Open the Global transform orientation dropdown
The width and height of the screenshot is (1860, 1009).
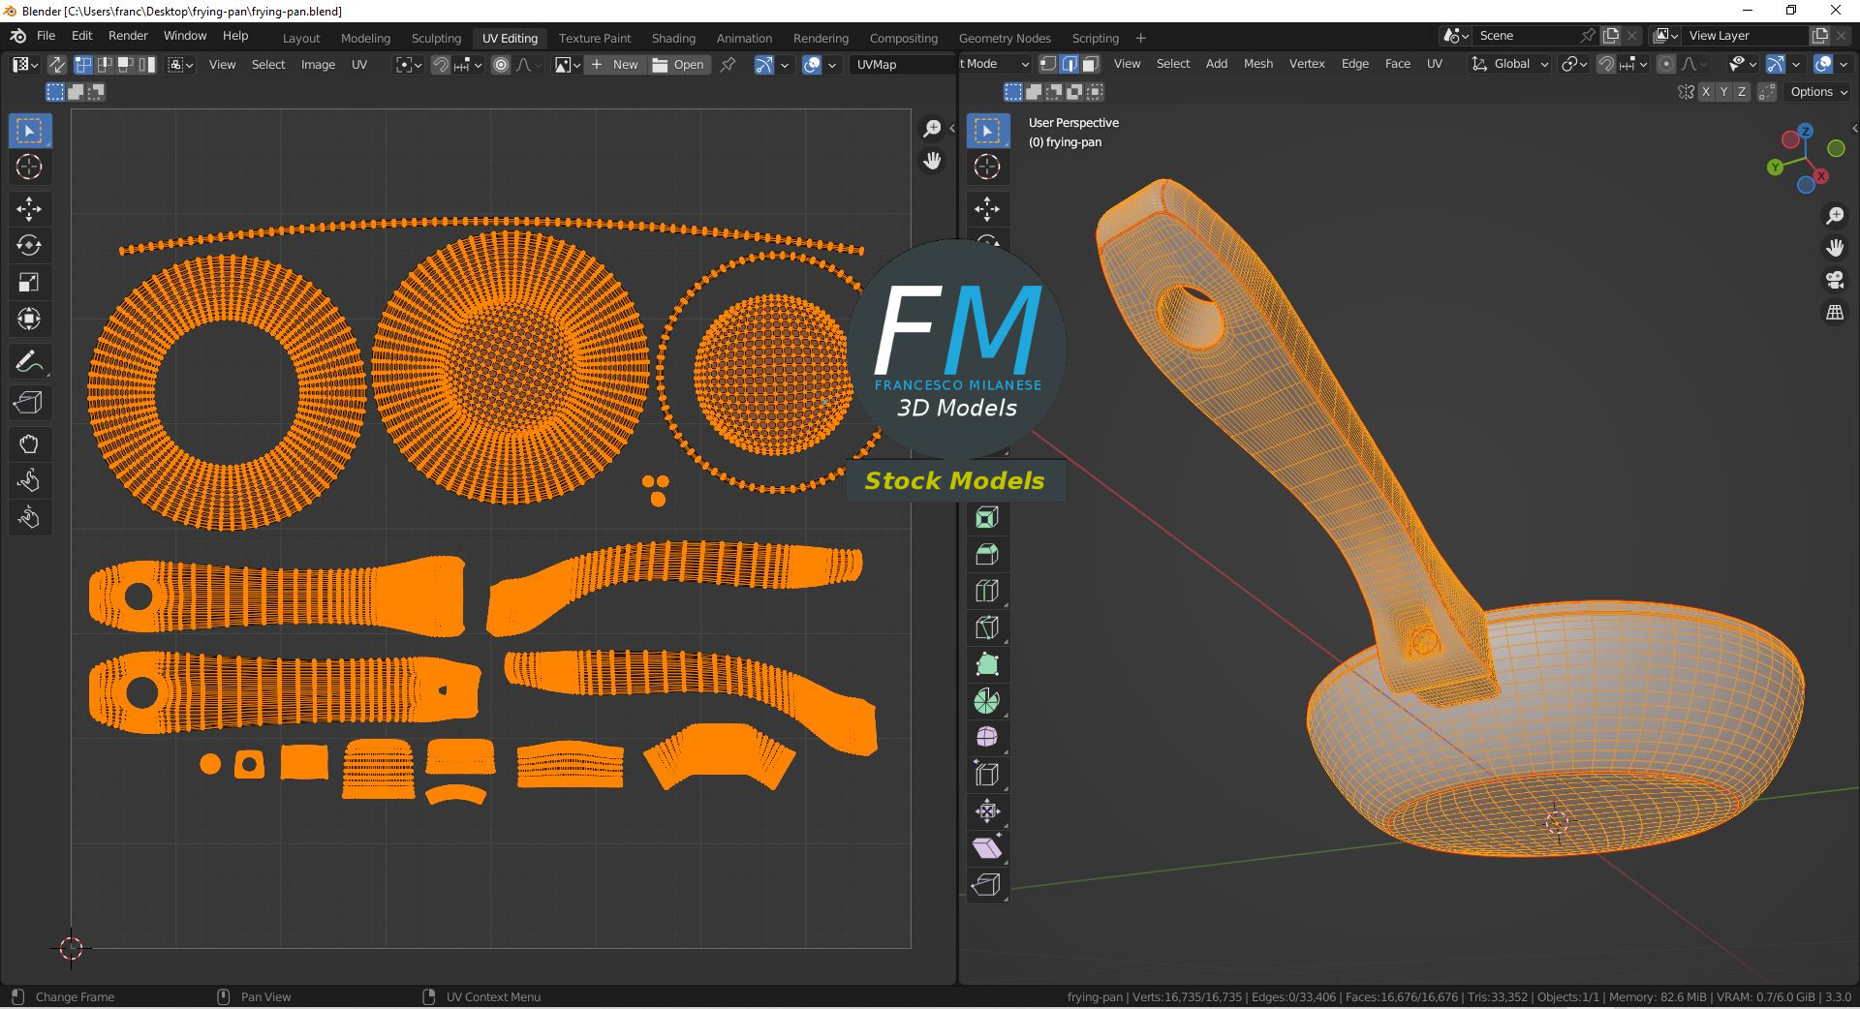pyautogui.click(x=1510, y=64)
